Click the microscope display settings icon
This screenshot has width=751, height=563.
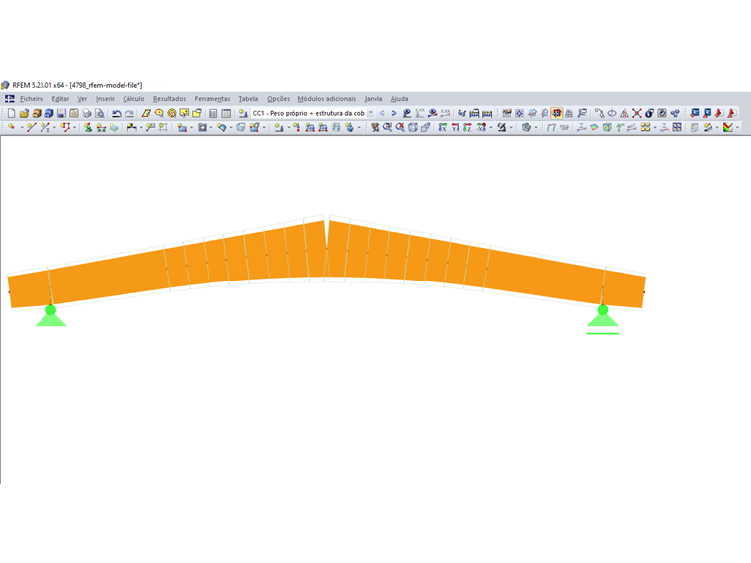click(x=501, y=127)
